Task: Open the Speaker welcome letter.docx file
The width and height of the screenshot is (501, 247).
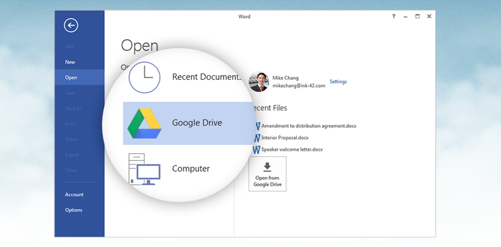Action: pyautogui.click(x=292, y=149)
